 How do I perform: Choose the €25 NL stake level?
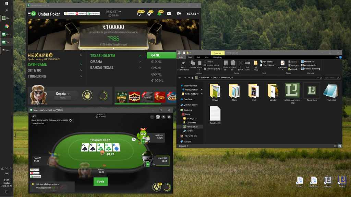(x=156, y=68)
